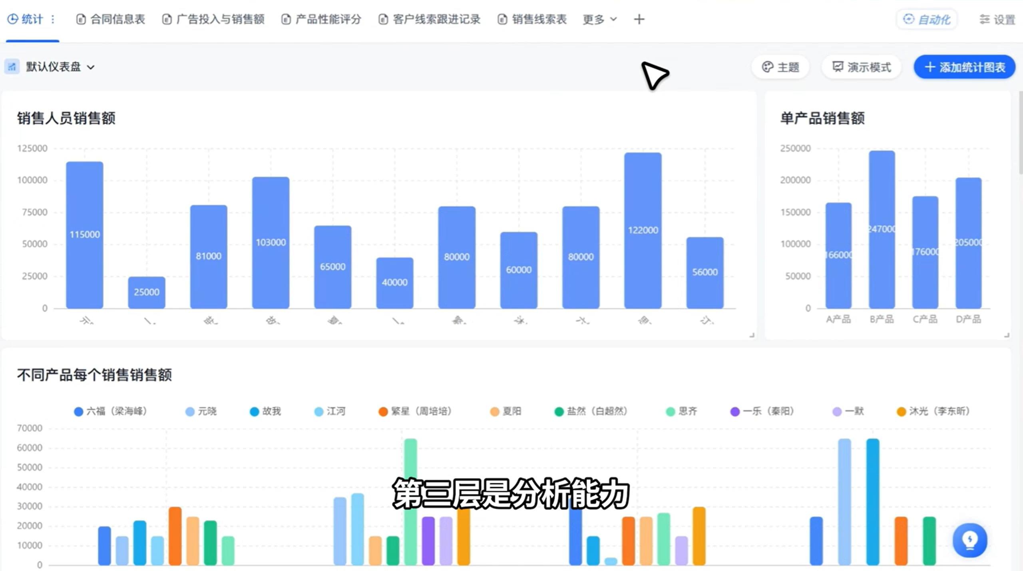Switch to the 客户线索跟进记录 tab
The image size is (1023, 571).
click(x=429, y=19)
